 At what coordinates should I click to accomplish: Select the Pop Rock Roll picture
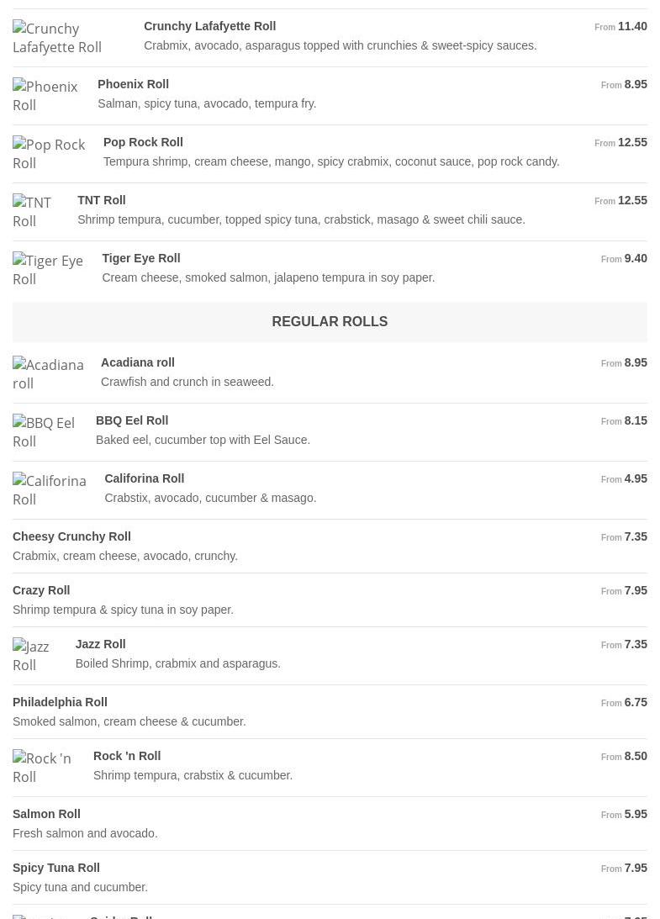(49, 154)
